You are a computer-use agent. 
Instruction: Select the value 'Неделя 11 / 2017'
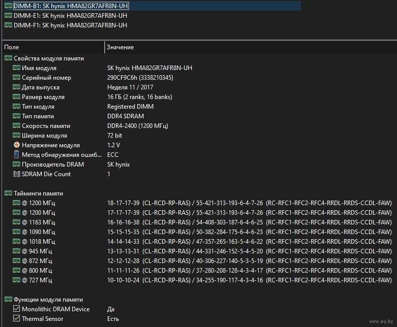(x=130, y=87)
